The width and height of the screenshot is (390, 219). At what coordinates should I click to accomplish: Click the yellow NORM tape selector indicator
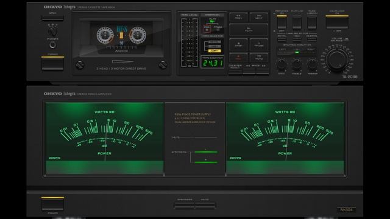coord(214,50)
